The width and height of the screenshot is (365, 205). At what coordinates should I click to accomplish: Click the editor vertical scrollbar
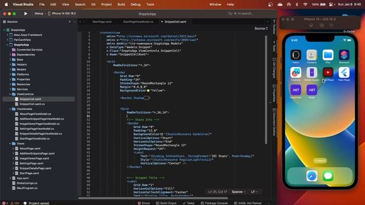pyautogui.click(x=266, y=89)
